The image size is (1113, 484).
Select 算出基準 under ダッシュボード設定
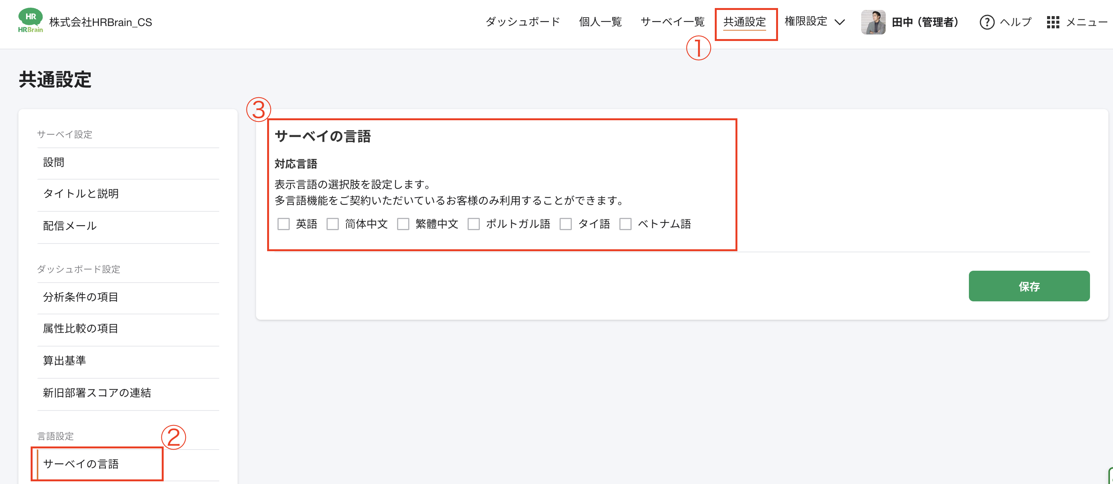(65, 361)
